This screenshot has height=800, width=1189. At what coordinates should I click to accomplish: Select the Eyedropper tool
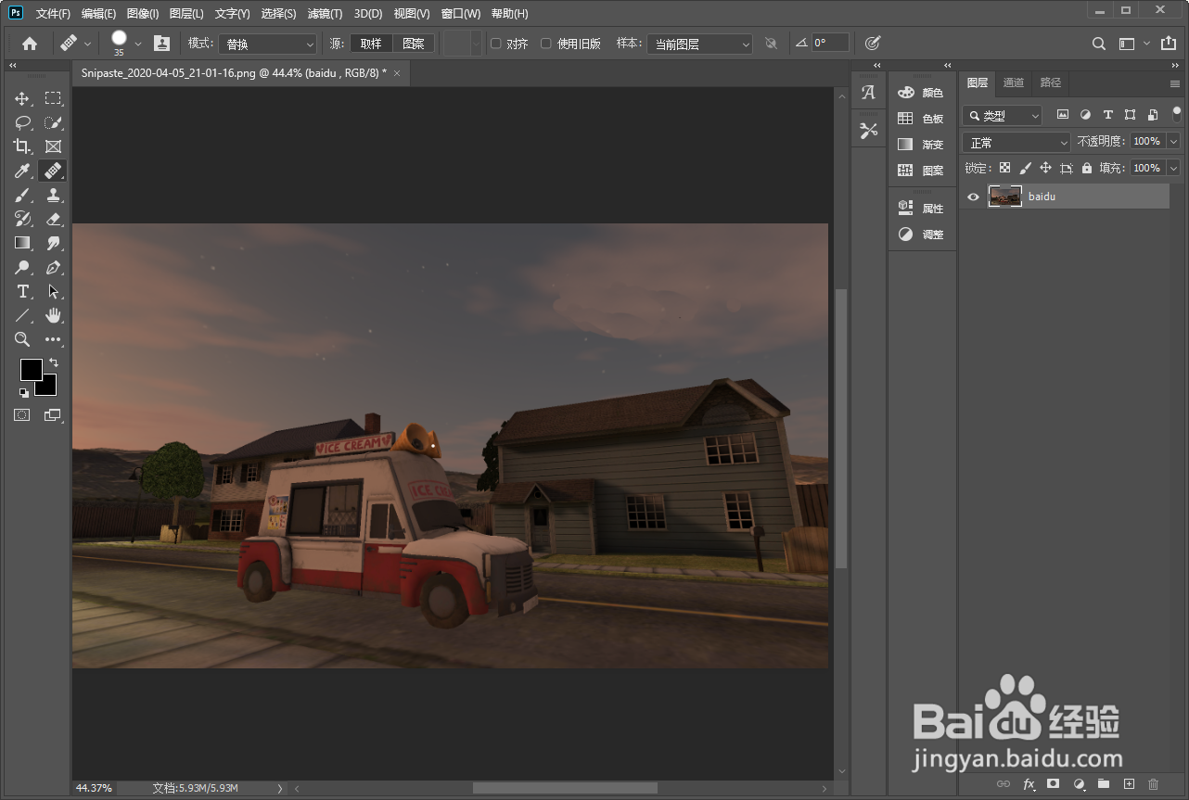click(22, 171)
